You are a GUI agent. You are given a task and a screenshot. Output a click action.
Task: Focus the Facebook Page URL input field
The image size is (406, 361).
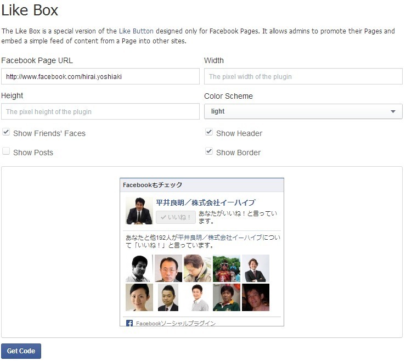coord(100,76)
